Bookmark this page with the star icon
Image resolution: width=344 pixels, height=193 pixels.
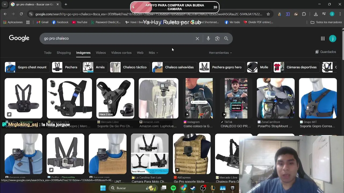pos(268,14)
